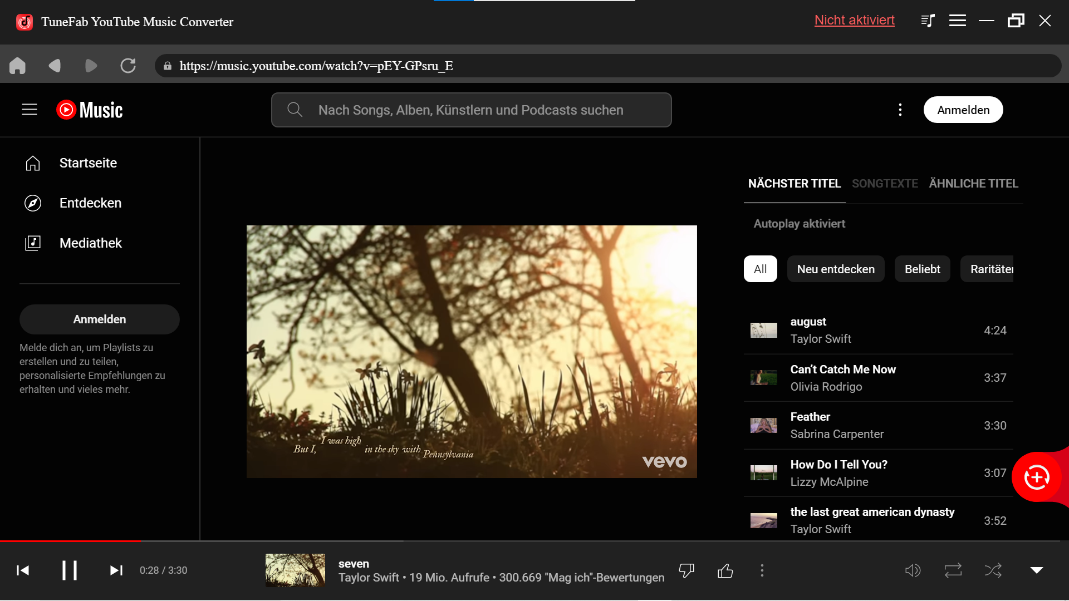
Task: Toggle shuffle mode
Action: pyautogui.click(x=993, y=570)
